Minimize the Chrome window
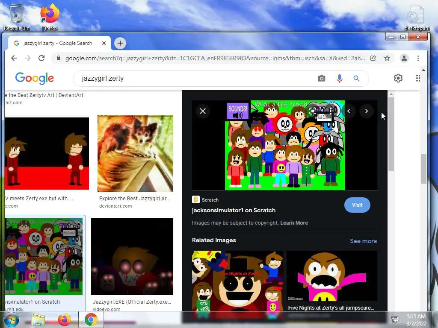Viewport: 438px width, 328px height. tap(391, 37)
